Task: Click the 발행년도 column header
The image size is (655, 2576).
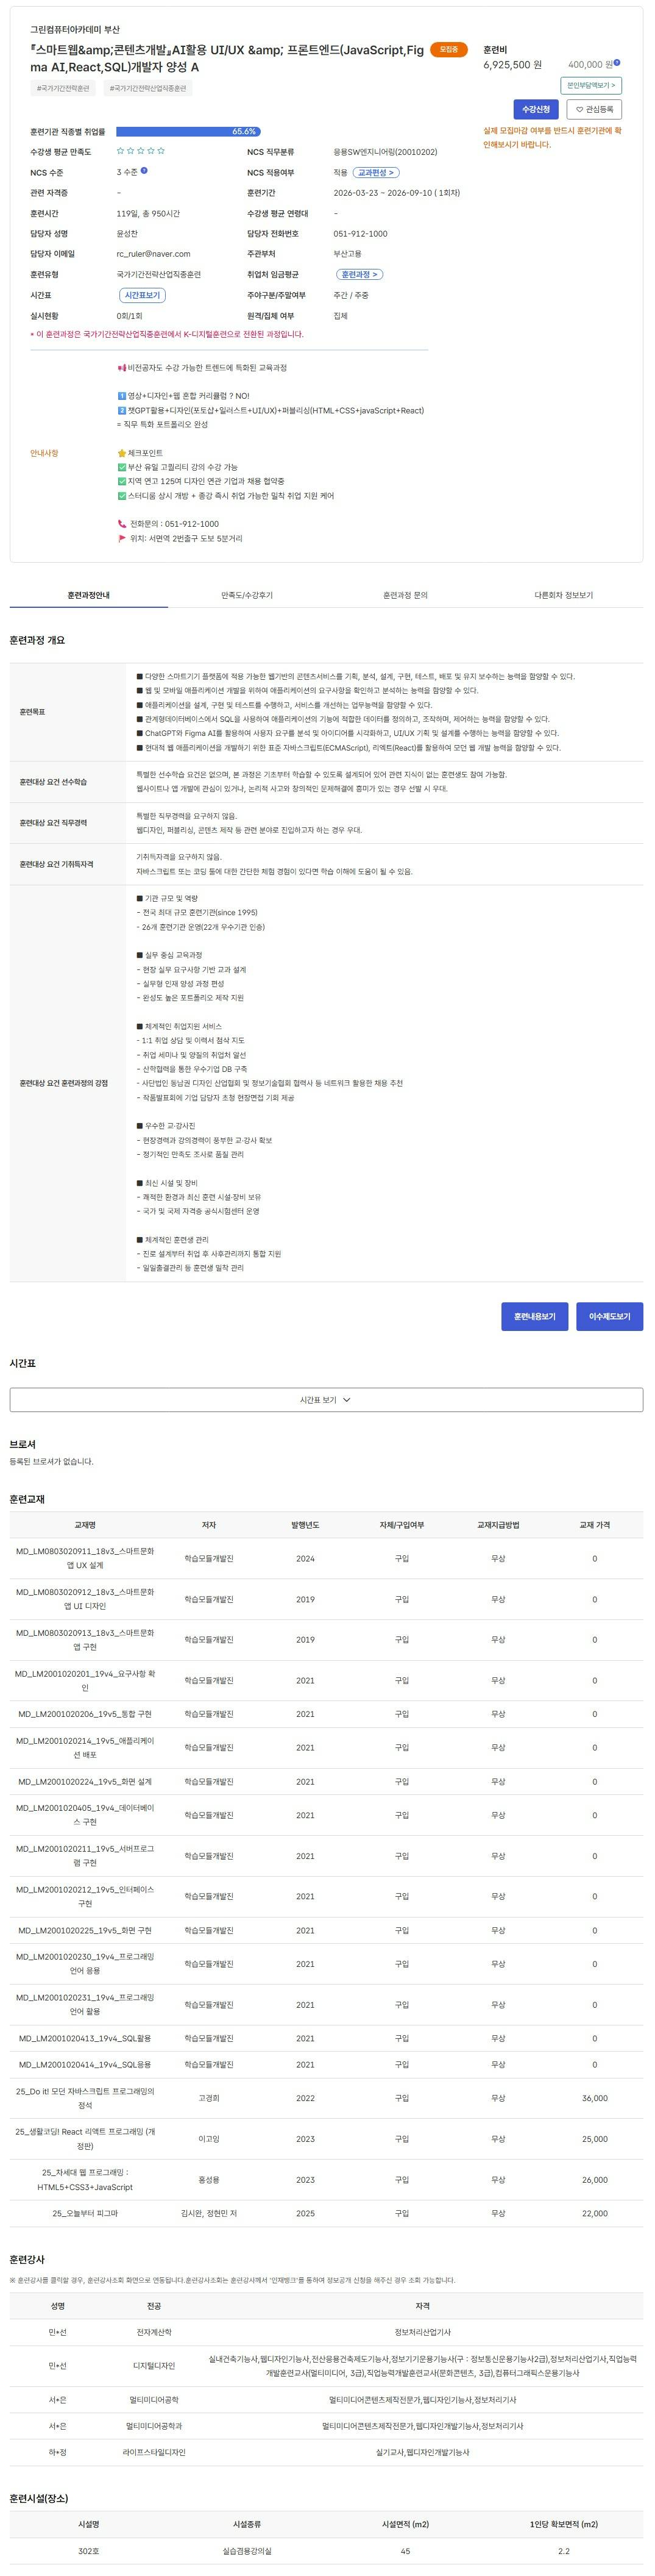Action: tap(305, 1525)
